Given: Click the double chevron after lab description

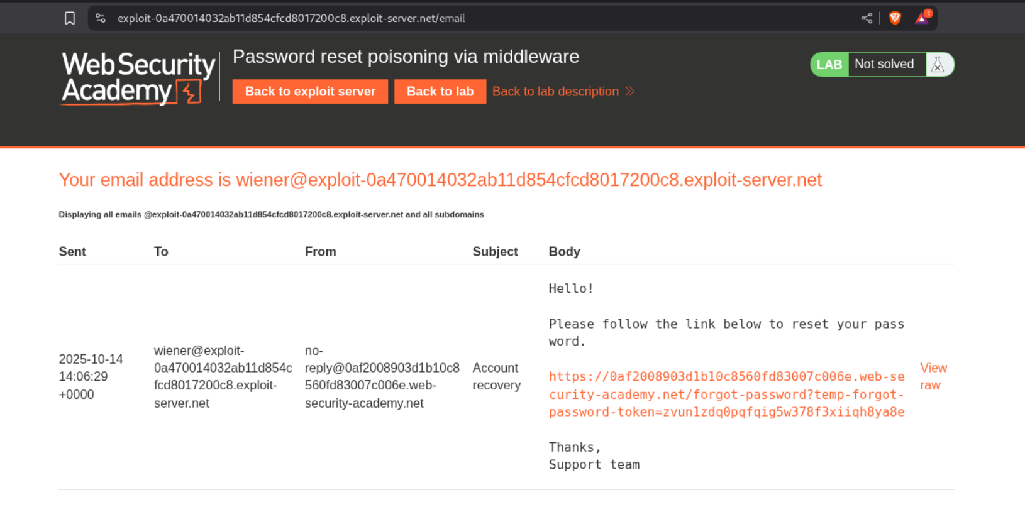Looking at the screenshot, I should (x=630, y=92).
